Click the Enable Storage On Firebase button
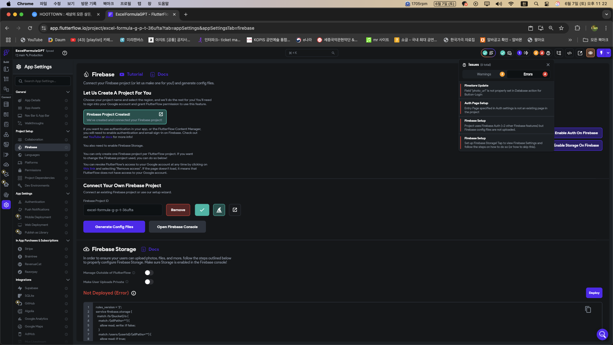 tap(578, 145)
